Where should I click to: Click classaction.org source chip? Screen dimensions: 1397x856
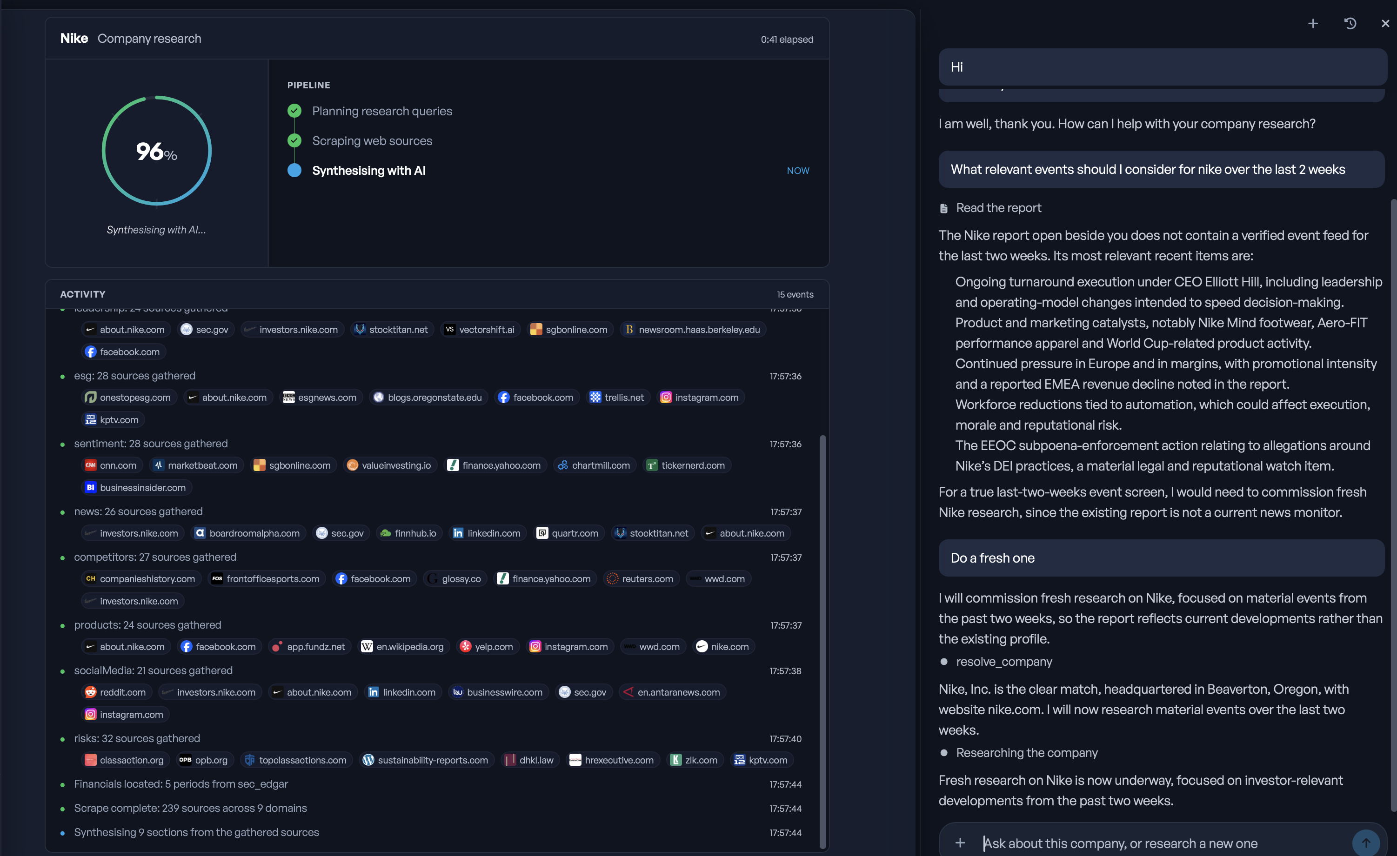point(125,760)
